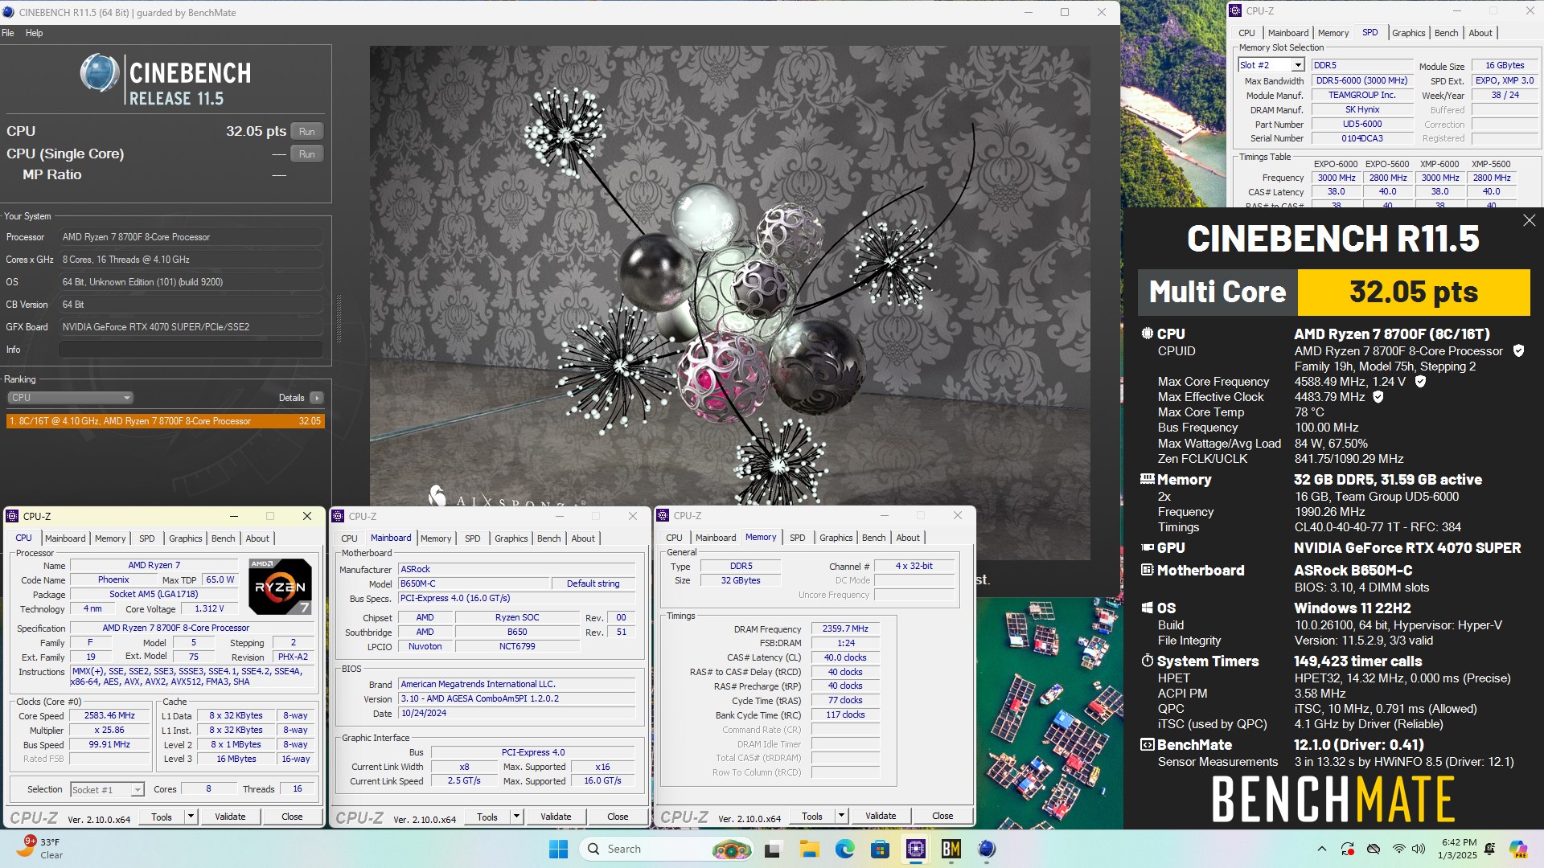Open the Ranking CPU dropdown

coord(70,398)
